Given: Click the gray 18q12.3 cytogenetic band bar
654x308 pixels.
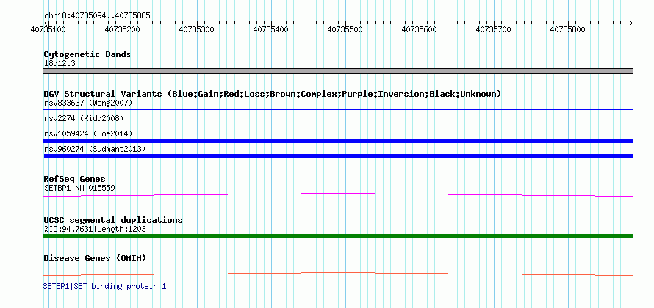Looking at the screenshot, I should pos(338,71).
